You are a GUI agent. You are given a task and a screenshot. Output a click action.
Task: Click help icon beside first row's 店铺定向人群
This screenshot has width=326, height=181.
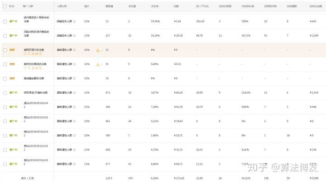75,21
